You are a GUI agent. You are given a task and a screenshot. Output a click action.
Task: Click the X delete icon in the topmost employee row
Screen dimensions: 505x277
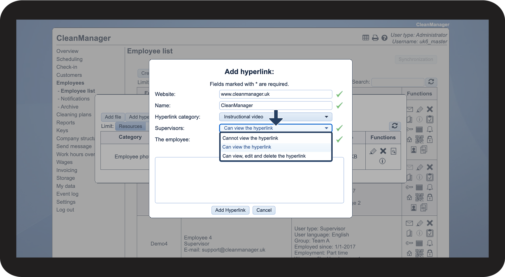430,109
